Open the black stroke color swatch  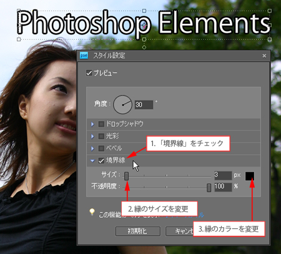[x=250, y=176]
